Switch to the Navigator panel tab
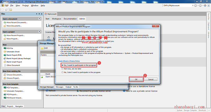211x112 pixels. (x=19, y=106)
